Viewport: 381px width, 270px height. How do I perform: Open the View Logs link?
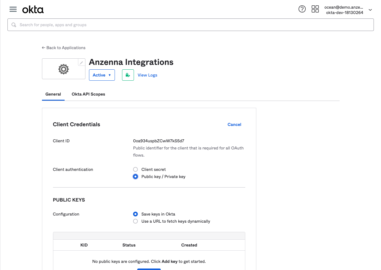tap(147, 75)
